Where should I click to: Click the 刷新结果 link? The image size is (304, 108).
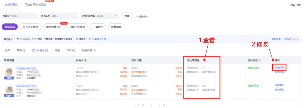[x=276, y=39]
